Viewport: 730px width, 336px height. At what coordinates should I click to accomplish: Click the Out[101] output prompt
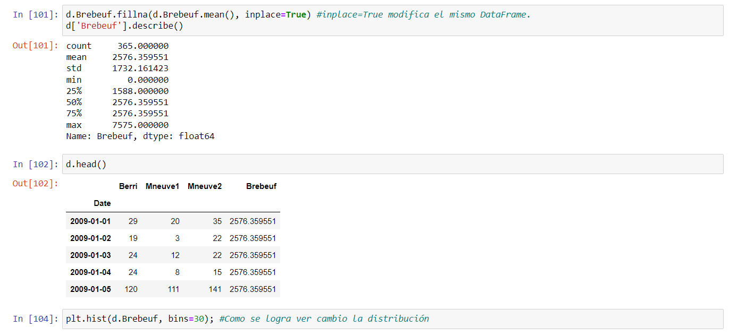[x=36, y=46]
